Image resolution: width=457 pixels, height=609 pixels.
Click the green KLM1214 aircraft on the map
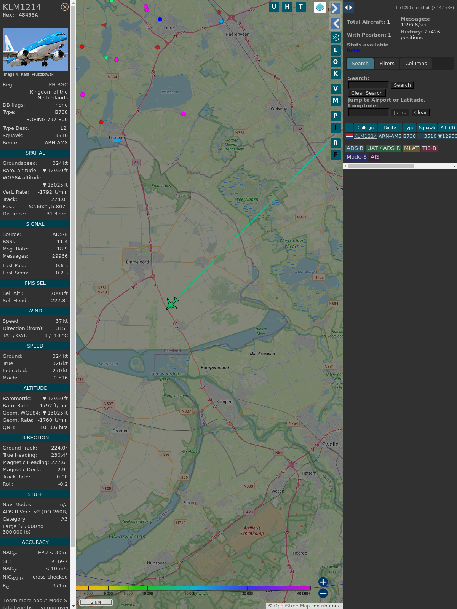172,304
